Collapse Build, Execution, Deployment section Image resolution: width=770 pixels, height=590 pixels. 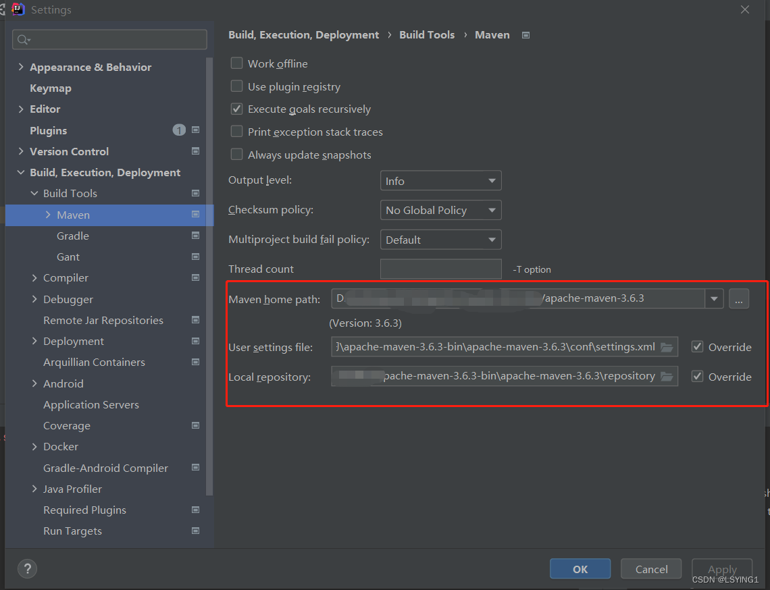tap(21, 172)
